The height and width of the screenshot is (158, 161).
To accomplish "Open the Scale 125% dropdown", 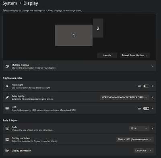I will click(x=139, y=128).
